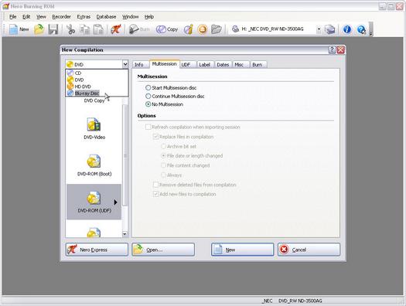Select Start Multisession disc radio button
Screen dimensions: 406x306
point(148,87)
